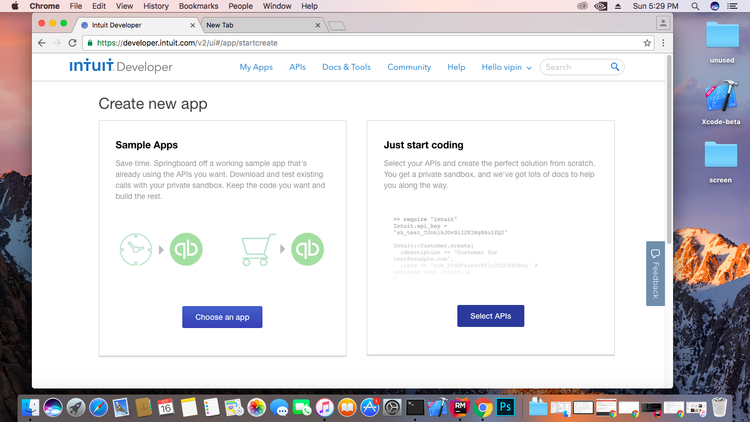Viewport: 750px width, 422px height.
Task: Open App Store icon with badge
Action: [x=370, y=408]
